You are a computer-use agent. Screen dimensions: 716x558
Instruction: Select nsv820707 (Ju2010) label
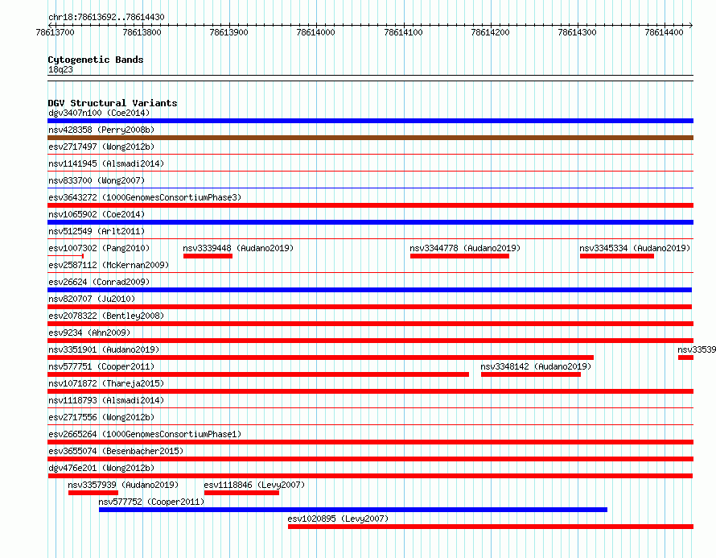pyautogui.click(x=92, y=299)
